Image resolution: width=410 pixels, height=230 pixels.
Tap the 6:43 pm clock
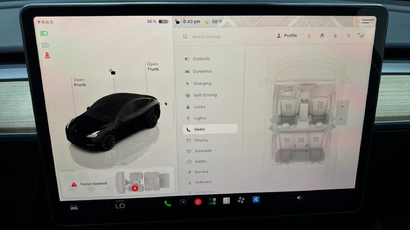coord(192,22)
